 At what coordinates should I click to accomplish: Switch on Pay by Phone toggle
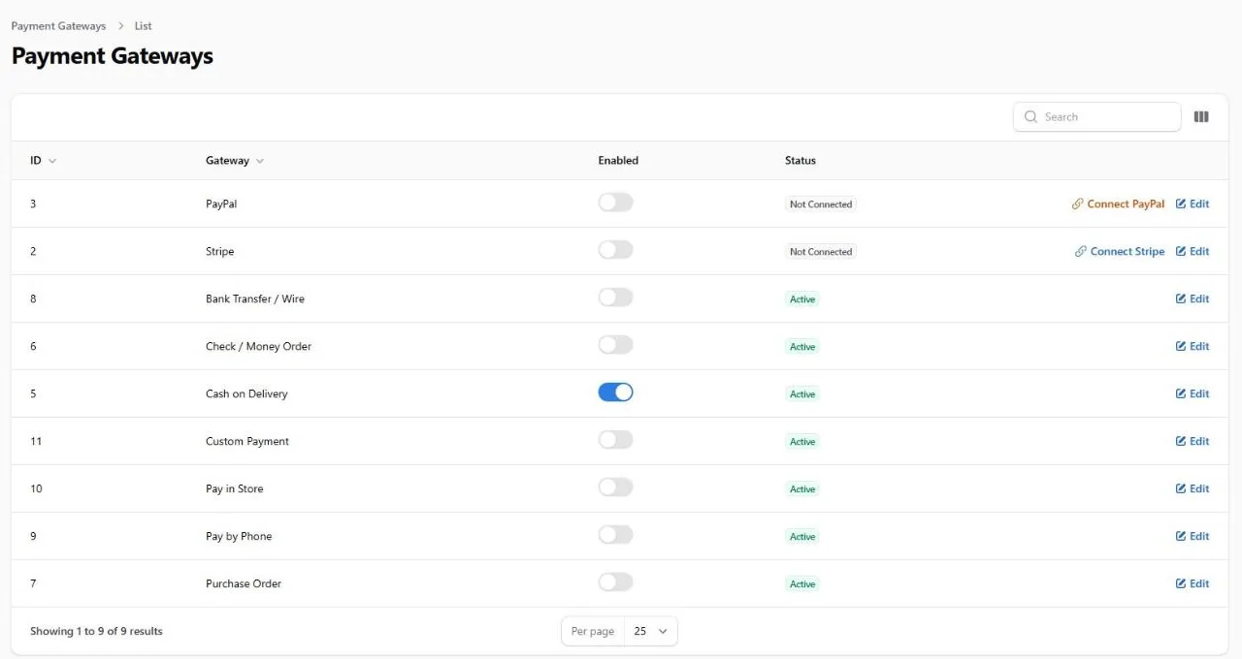coord(615,535)
